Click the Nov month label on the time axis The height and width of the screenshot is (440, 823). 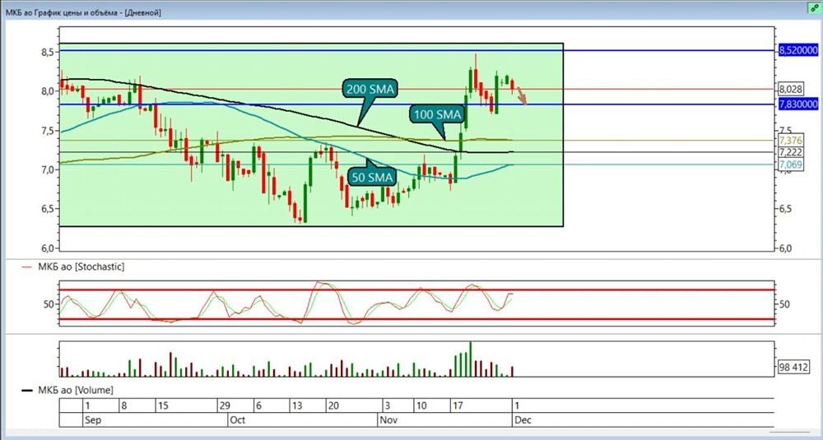click(x=388, y=420)
